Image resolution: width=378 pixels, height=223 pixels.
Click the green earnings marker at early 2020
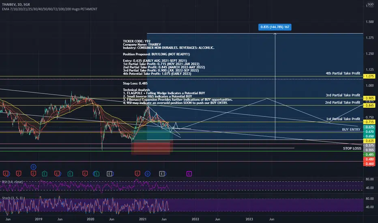coord(97,174)
